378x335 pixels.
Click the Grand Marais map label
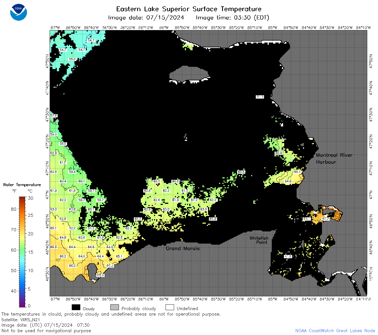click(x=183, y=248)
